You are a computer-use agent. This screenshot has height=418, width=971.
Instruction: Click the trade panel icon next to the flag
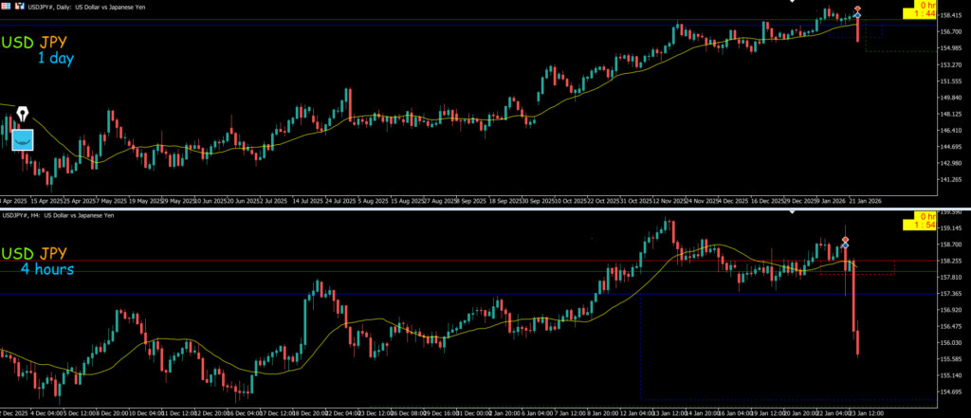pos(20,5)
